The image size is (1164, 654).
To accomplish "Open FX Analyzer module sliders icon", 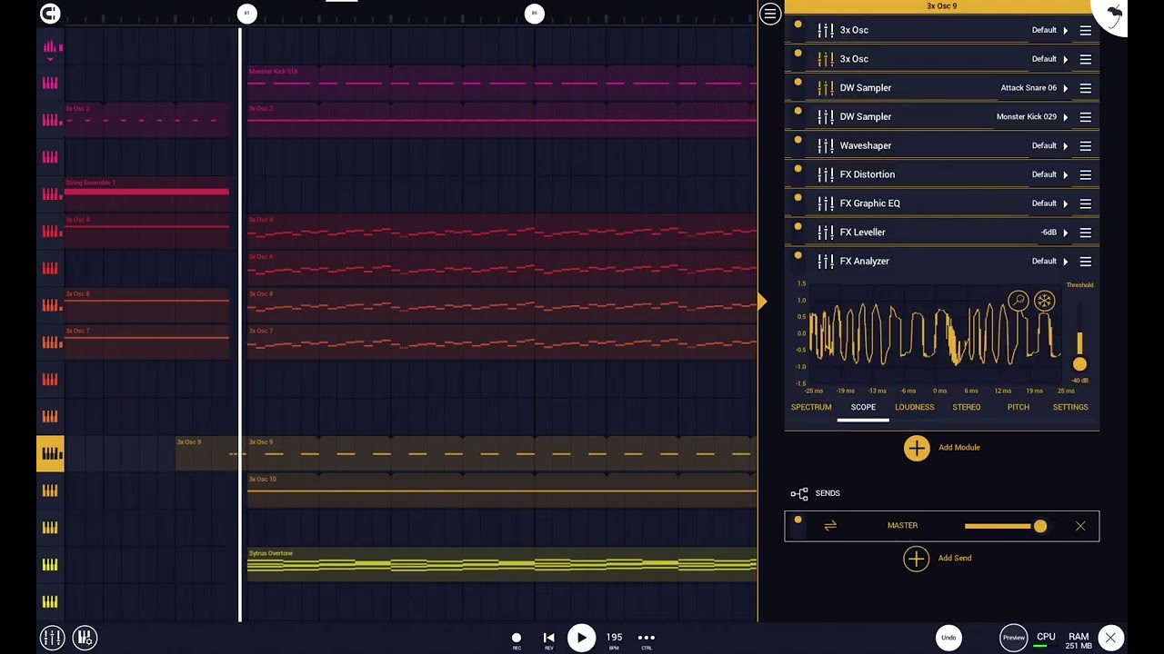I will pyautogui.click(x=826, y=262).
